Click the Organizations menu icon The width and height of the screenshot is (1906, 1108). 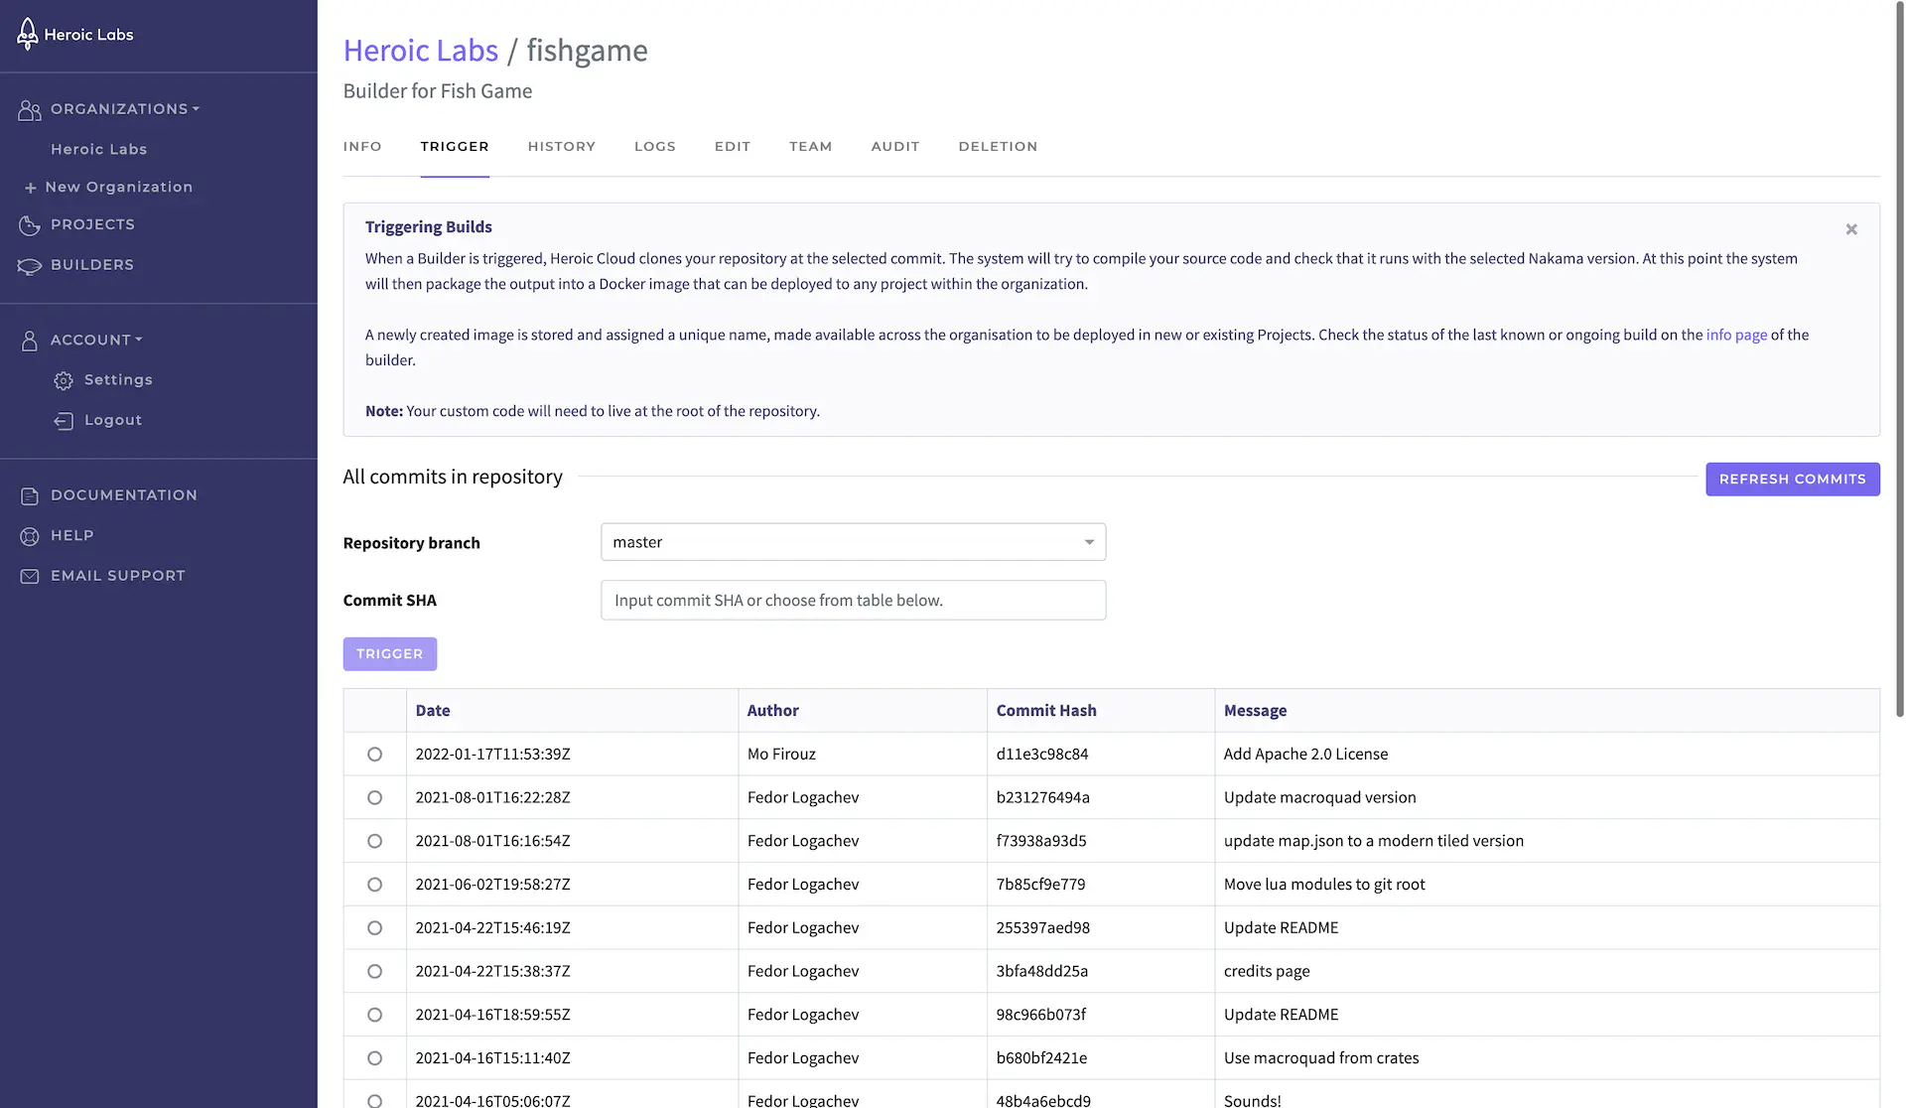tap(28, 108)
